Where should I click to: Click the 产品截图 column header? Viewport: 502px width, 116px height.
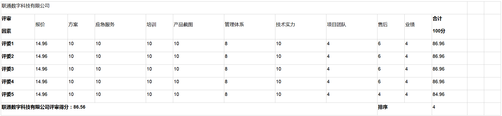pyautogui.click(x=183, y=25)
